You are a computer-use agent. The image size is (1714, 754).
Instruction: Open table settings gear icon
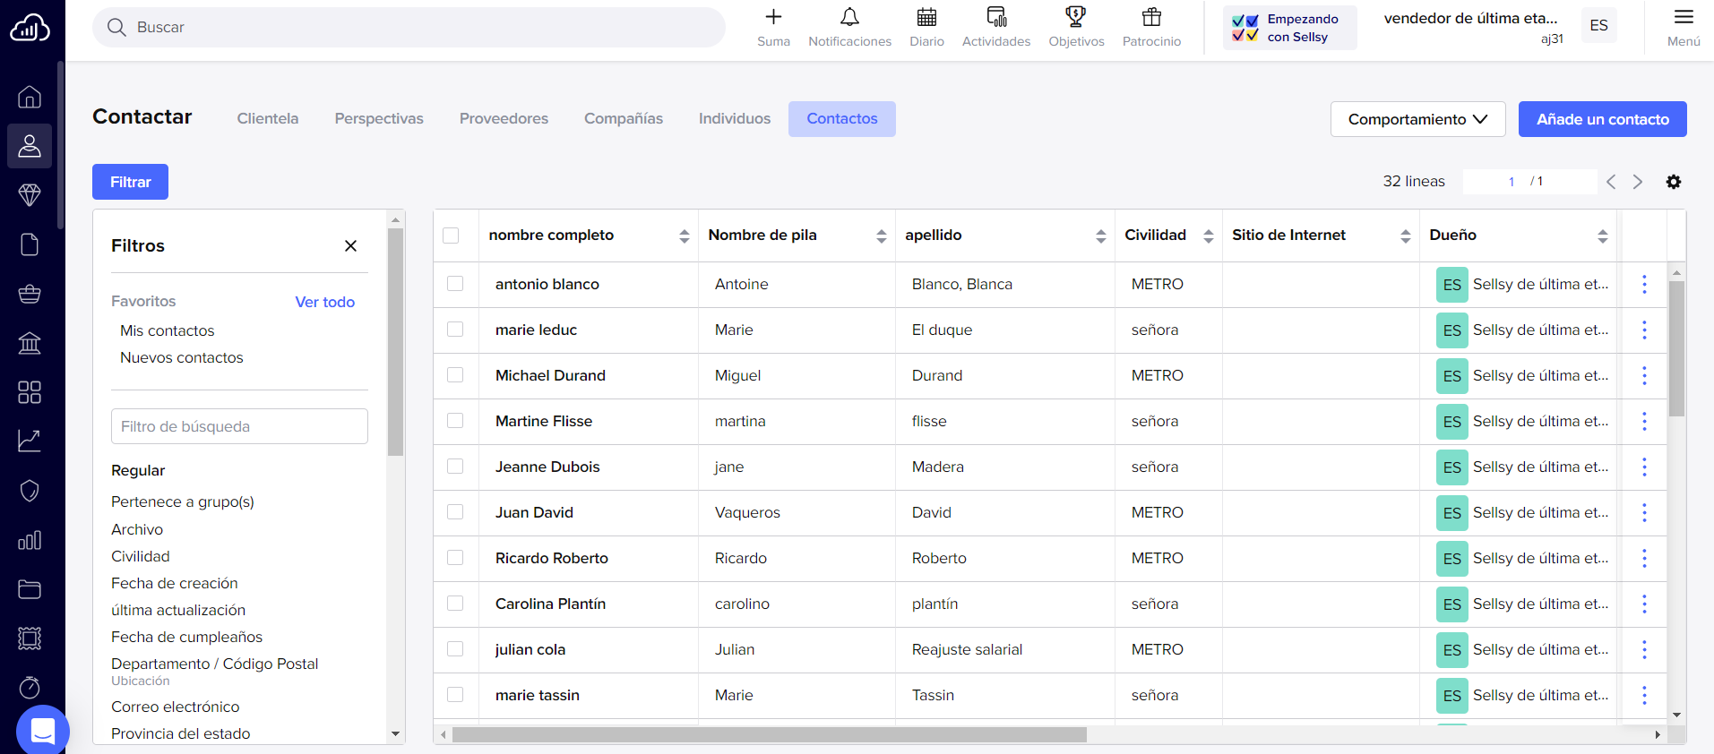(1673, 182)
